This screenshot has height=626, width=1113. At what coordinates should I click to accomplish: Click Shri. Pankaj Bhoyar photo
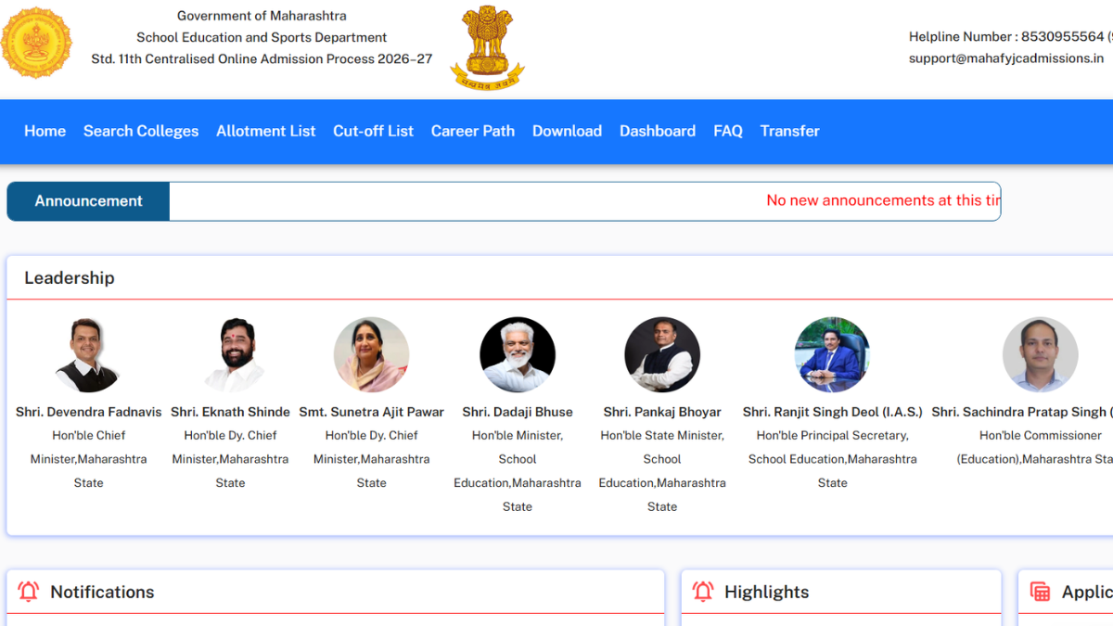tap(662, 355)
